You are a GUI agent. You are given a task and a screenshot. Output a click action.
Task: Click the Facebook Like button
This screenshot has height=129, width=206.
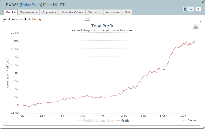tap(188, 9)
